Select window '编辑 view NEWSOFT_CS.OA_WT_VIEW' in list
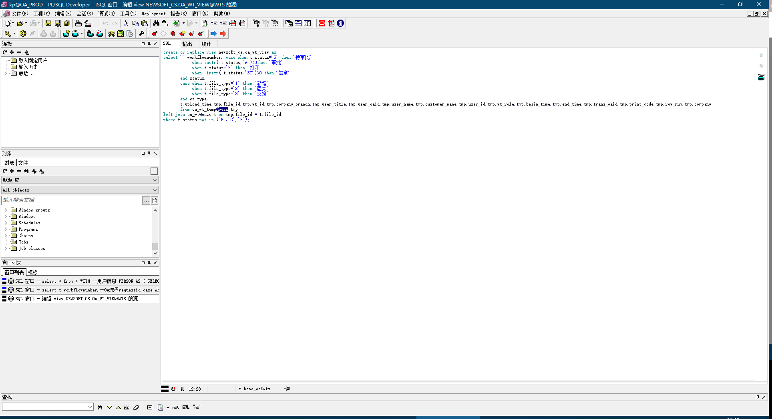Image resolution: width=772 pixels, height=419 pixels. click(x=80, y=299)
